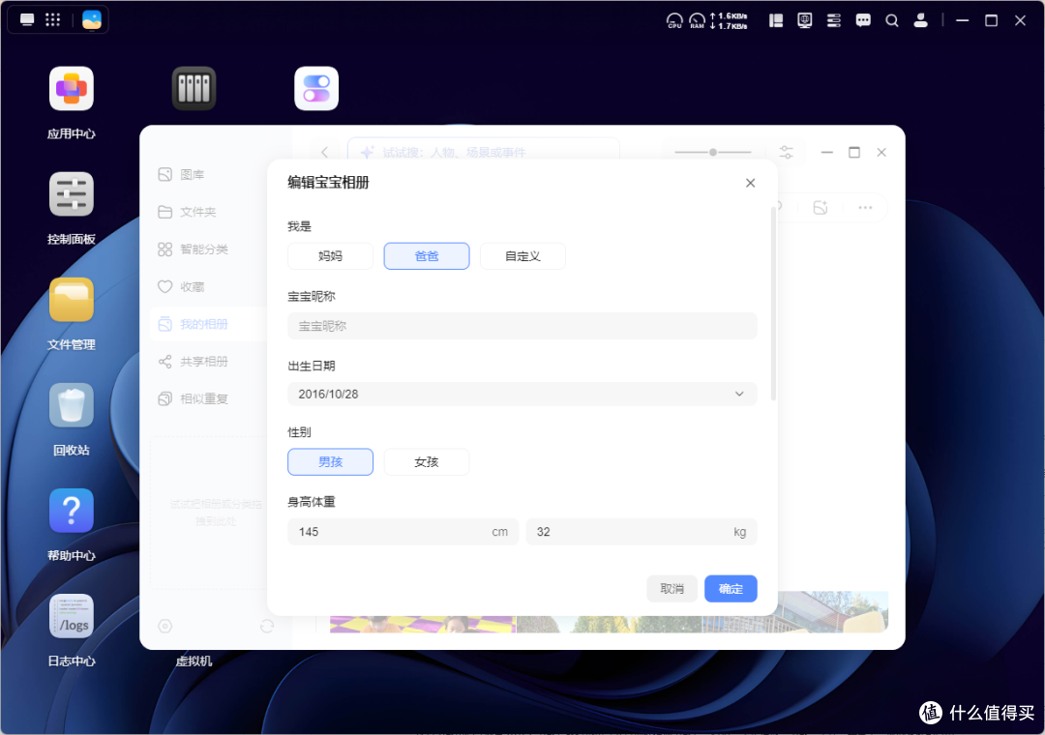
Task: Close the 编辑宝宝相册 dialog with X
Action: pos(751,183)
